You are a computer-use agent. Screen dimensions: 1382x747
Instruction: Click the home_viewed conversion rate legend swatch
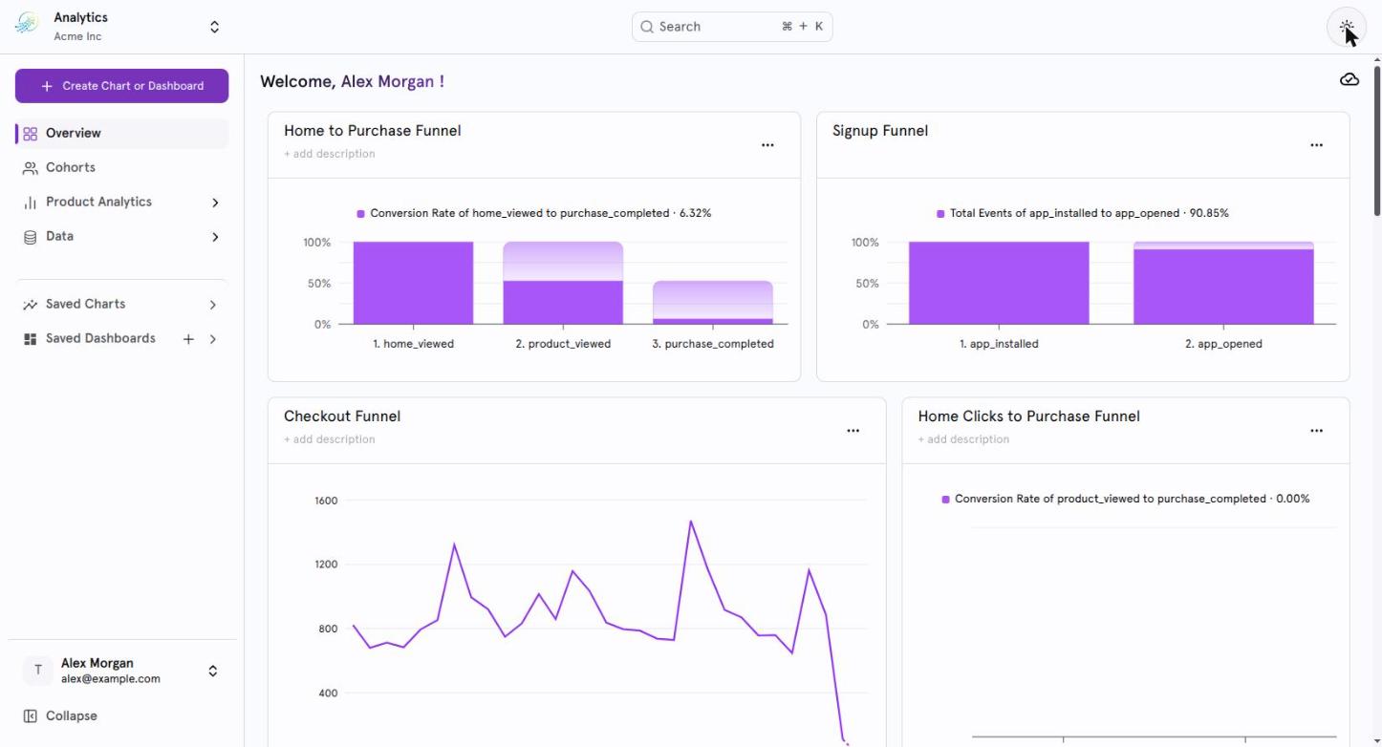[x=361, y=214]
